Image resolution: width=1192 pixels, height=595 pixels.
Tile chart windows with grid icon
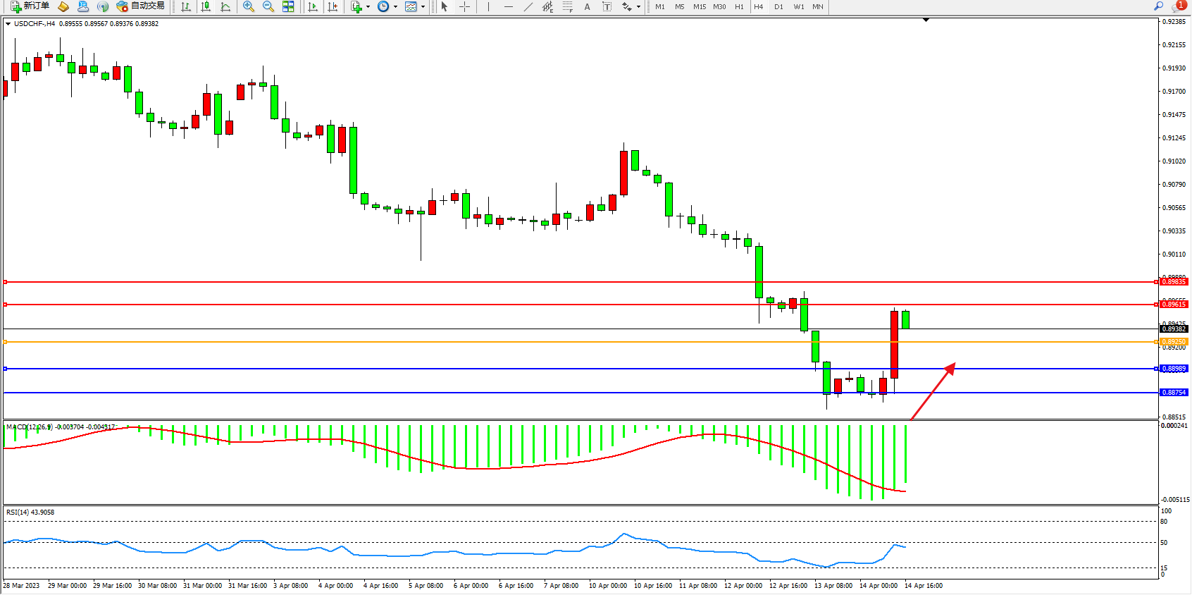288,6
